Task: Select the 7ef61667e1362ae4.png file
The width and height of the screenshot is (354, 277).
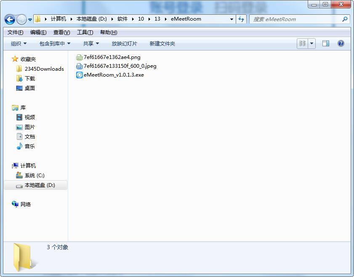Action: tap(112, 57)
